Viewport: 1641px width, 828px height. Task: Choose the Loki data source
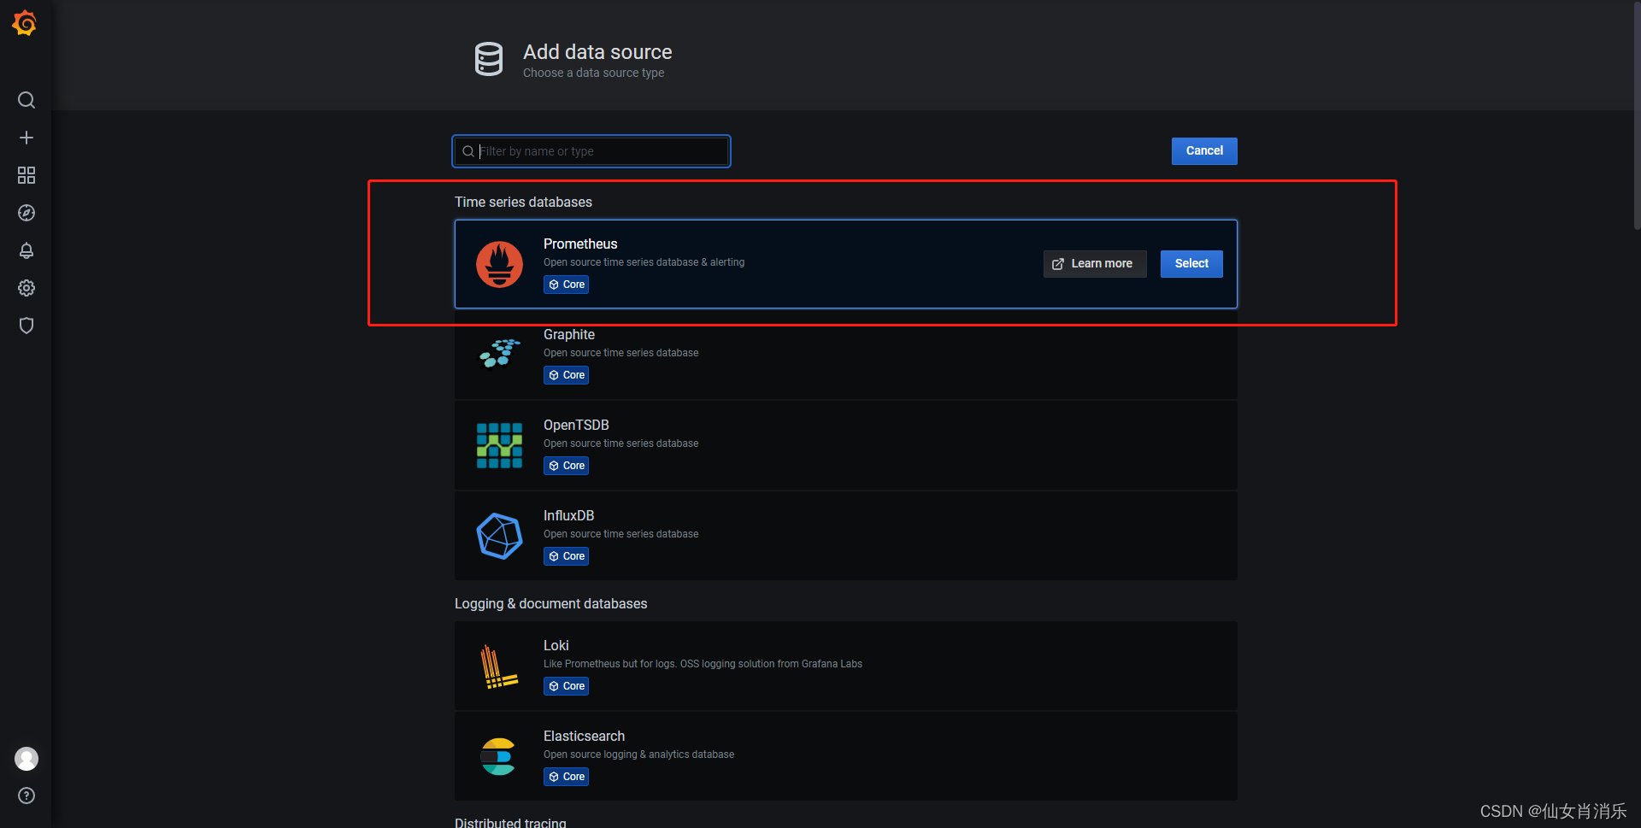point(846,666)
